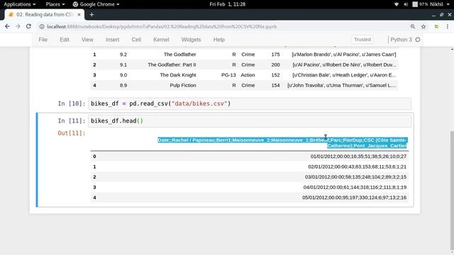Open the Applications menu
This screenshot has width=454, height=255.
19,4
